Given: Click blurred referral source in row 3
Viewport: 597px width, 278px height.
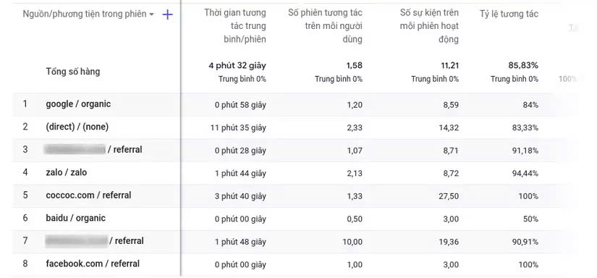Looking at the screenshot, I should point(75,149).
